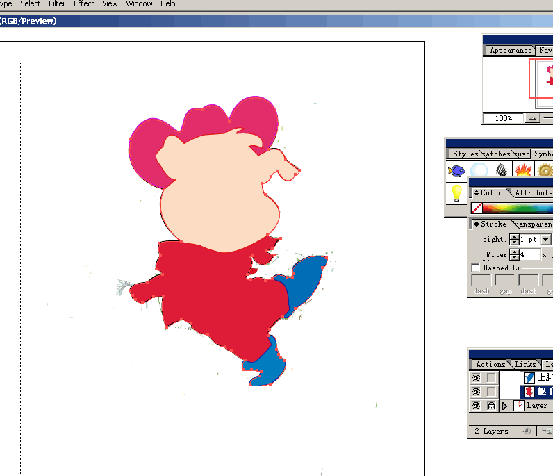This screenshot has width=553, height=476.
Task: Switch to the Actions tab
Action: [x=490, y=364]
